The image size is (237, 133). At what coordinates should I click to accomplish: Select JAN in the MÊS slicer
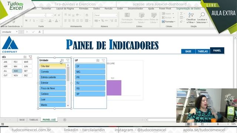pyautogui.click(x=7, y=62)
